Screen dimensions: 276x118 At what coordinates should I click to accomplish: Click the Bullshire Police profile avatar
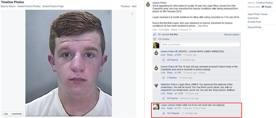[156, 86]
